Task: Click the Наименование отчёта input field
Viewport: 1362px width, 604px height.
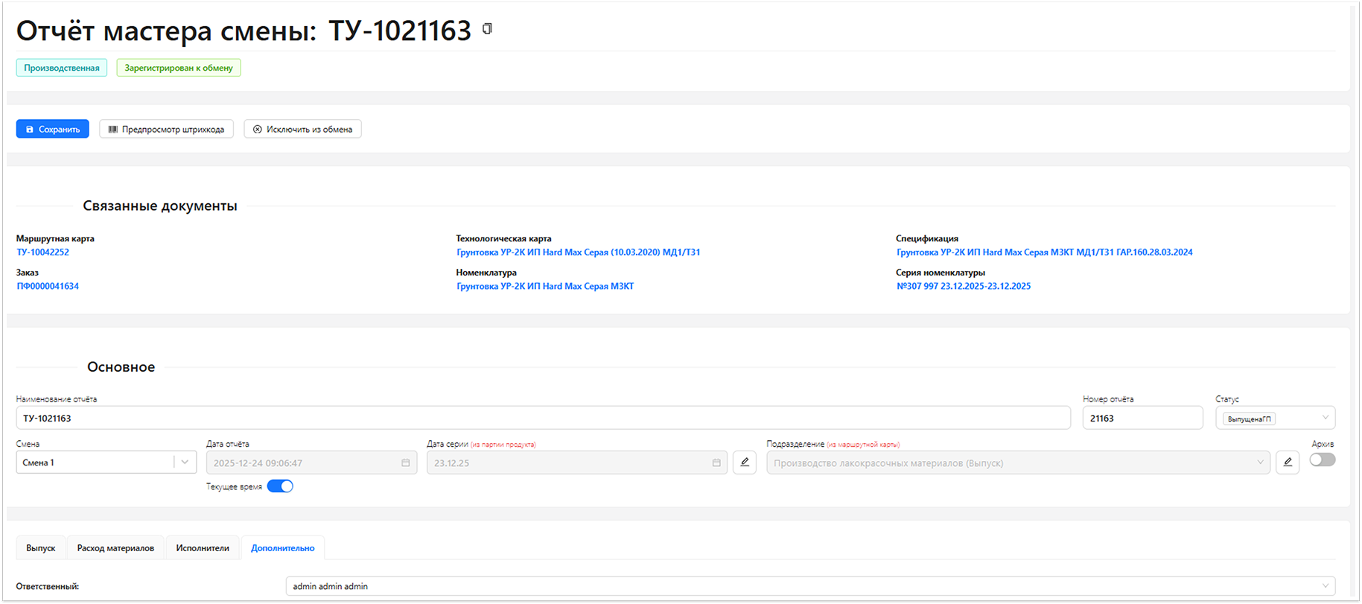Action: 542,418
